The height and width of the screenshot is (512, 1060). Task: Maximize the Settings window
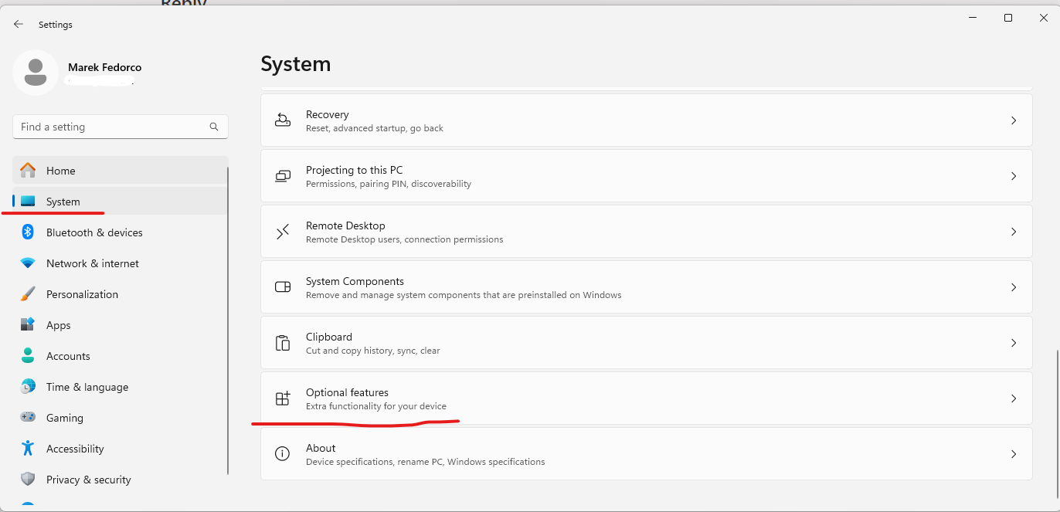pyautogui.click(x=1008, y=18)
